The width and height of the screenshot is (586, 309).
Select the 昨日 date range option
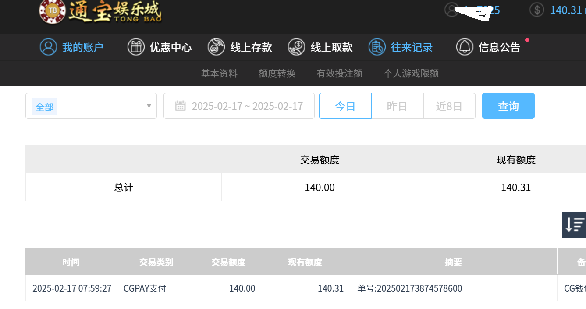pos(397,106)
